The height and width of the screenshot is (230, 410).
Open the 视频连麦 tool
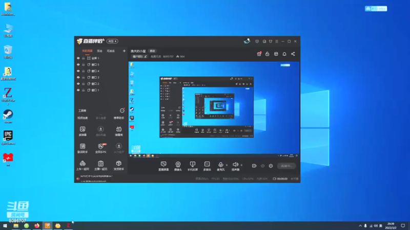click(x=83, y=118)
